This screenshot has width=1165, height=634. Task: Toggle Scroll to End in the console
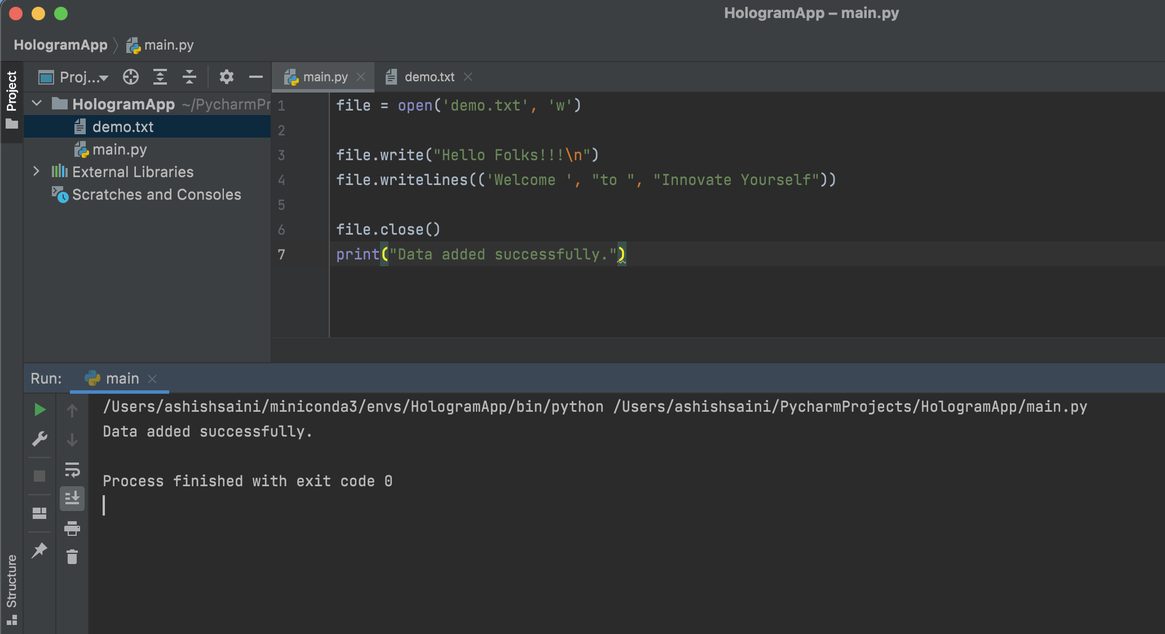[72, 498]
